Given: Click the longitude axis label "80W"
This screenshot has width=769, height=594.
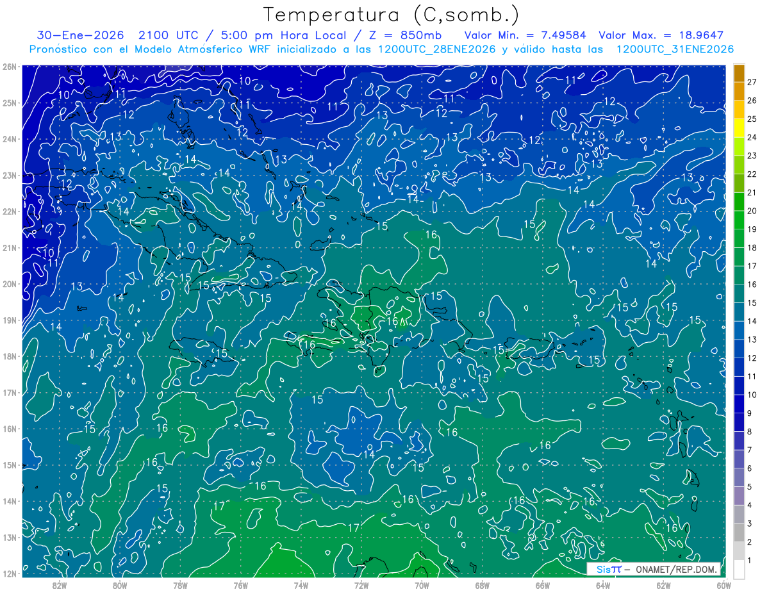Looking at the screenshot, I should [x=120, y=585].
